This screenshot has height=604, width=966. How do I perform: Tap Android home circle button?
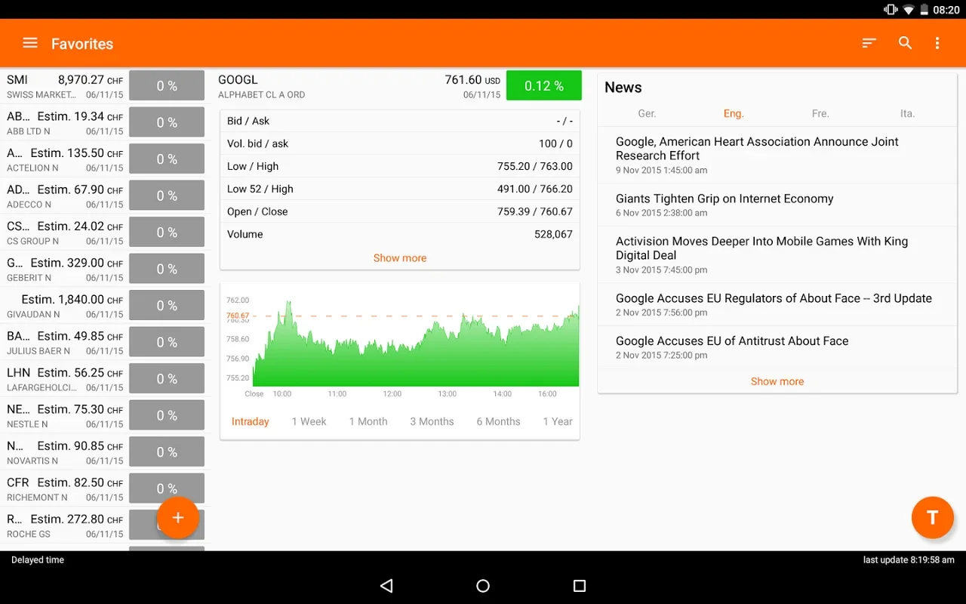point(483,586)
